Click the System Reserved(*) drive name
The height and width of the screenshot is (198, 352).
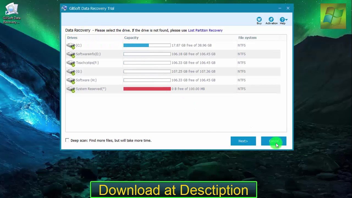point(91,89)
